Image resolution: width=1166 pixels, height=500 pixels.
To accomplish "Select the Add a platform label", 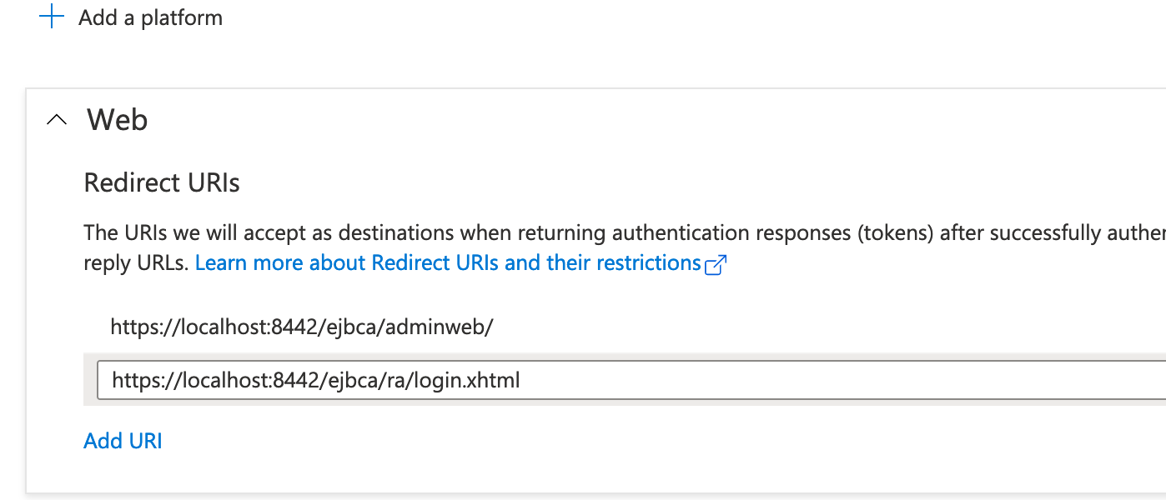I will pyautogui.click(x=150, y=17).
